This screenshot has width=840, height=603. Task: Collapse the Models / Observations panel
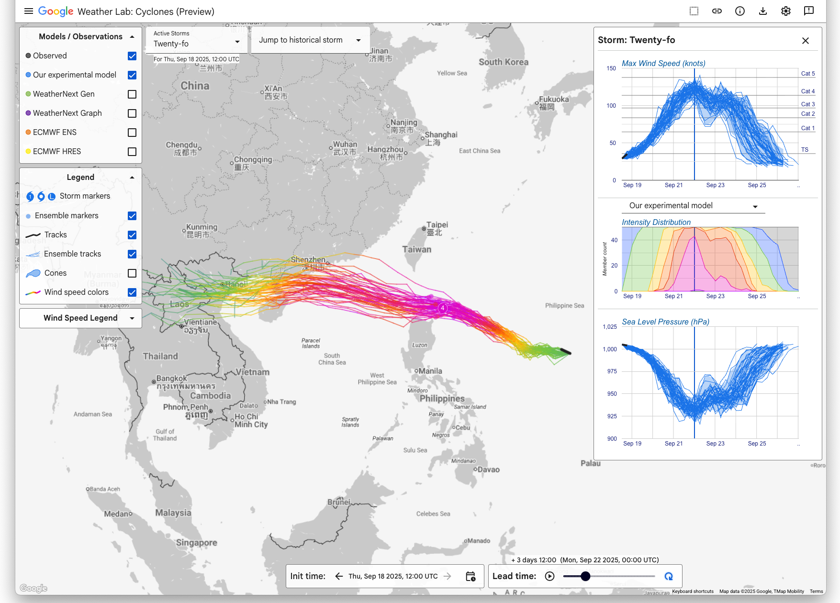pyautogui.click(x=132, y=37)
